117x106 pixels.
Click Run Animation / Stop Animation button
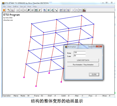[83, 65]
